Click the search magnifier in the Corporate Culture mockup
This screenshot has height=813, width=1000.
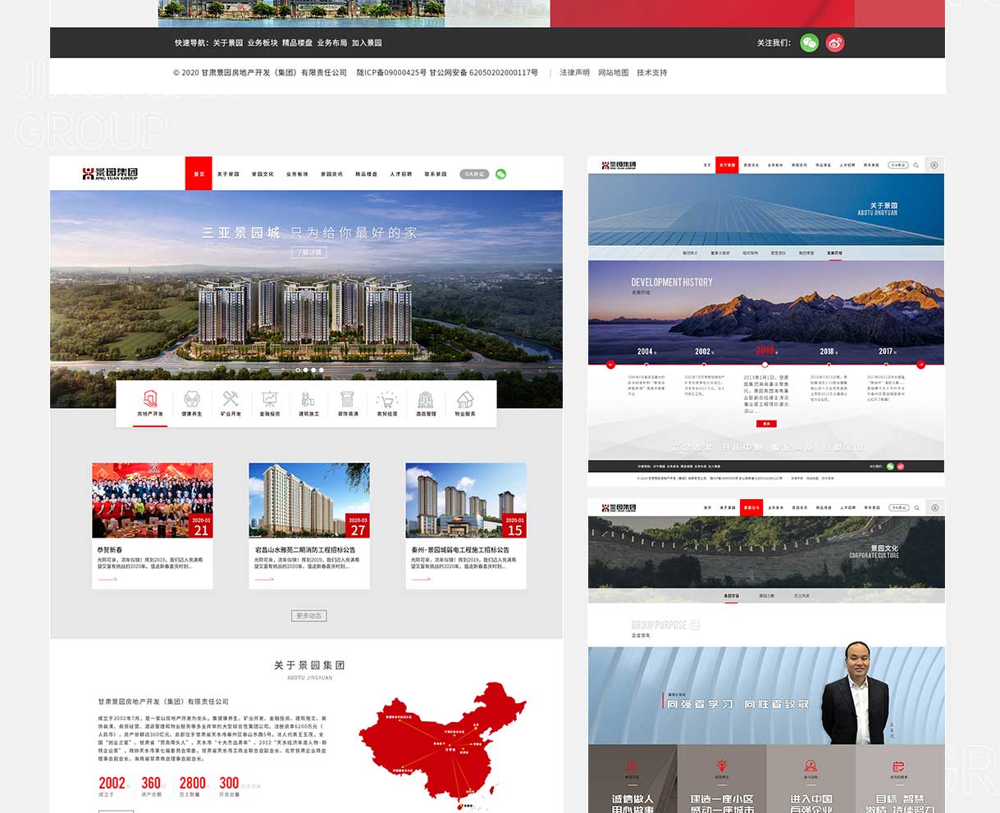pos(916,507)
